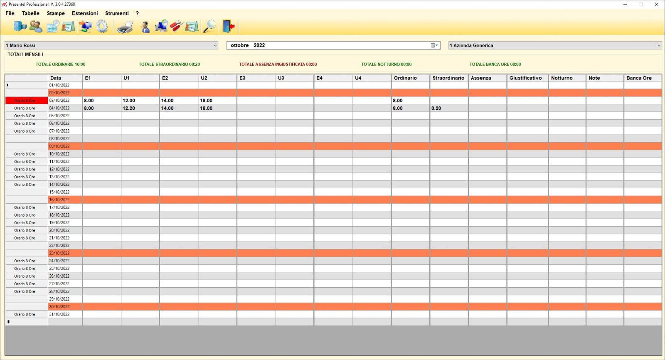
Task: Open the calendar picker button for ottobre 2022
Action: click(x=434, y=45)
